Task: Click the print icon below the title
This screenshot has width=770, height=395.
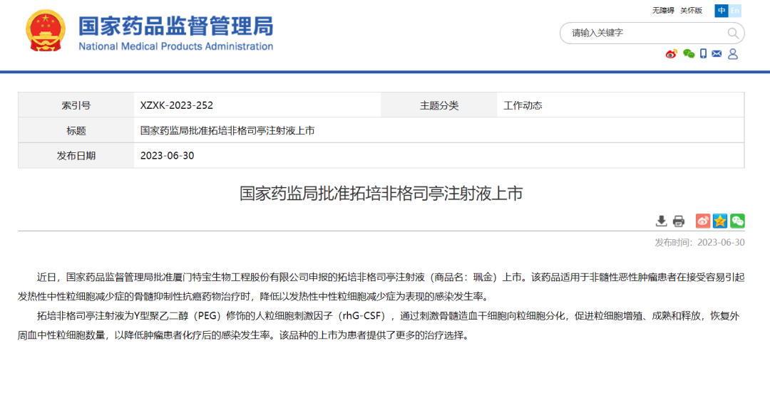Action: pos(678,221)
